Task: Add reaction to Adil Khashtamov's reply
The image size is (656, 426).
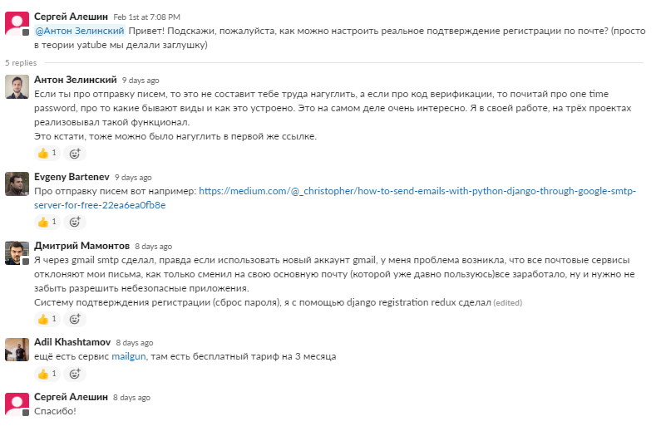Action: [x=75, y=374]
